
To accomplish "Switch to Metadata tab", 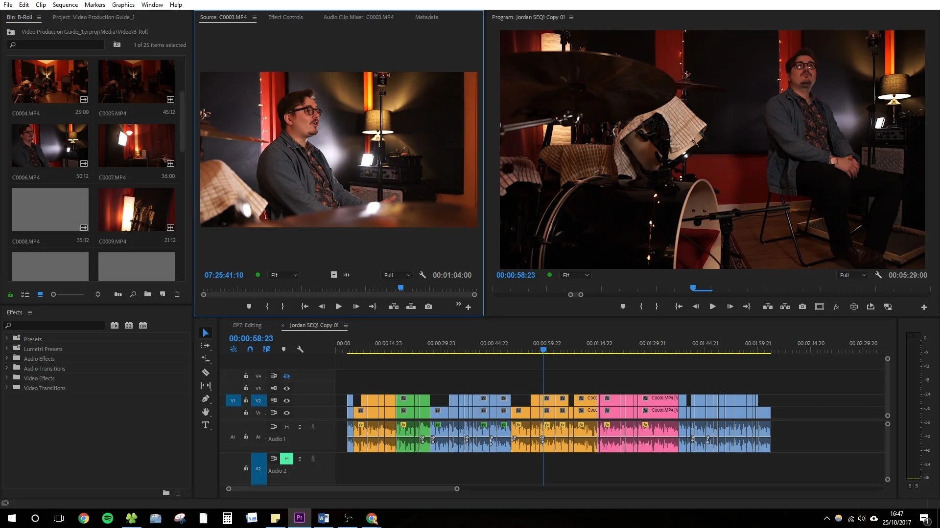I will [x=427, y=17].
